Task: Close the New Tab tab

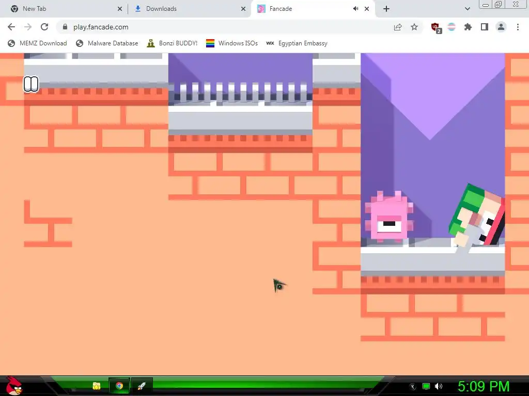Action: 120,9
